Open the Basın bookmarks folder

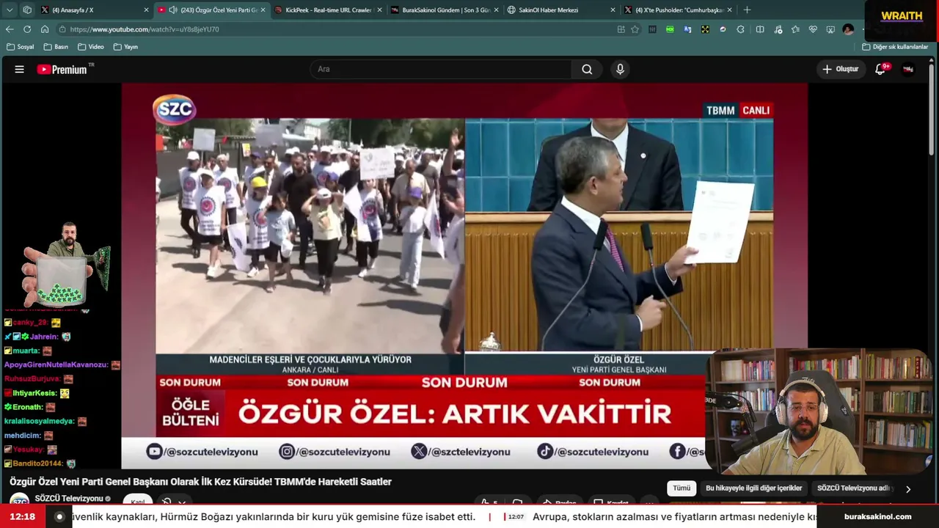(56, 47)
